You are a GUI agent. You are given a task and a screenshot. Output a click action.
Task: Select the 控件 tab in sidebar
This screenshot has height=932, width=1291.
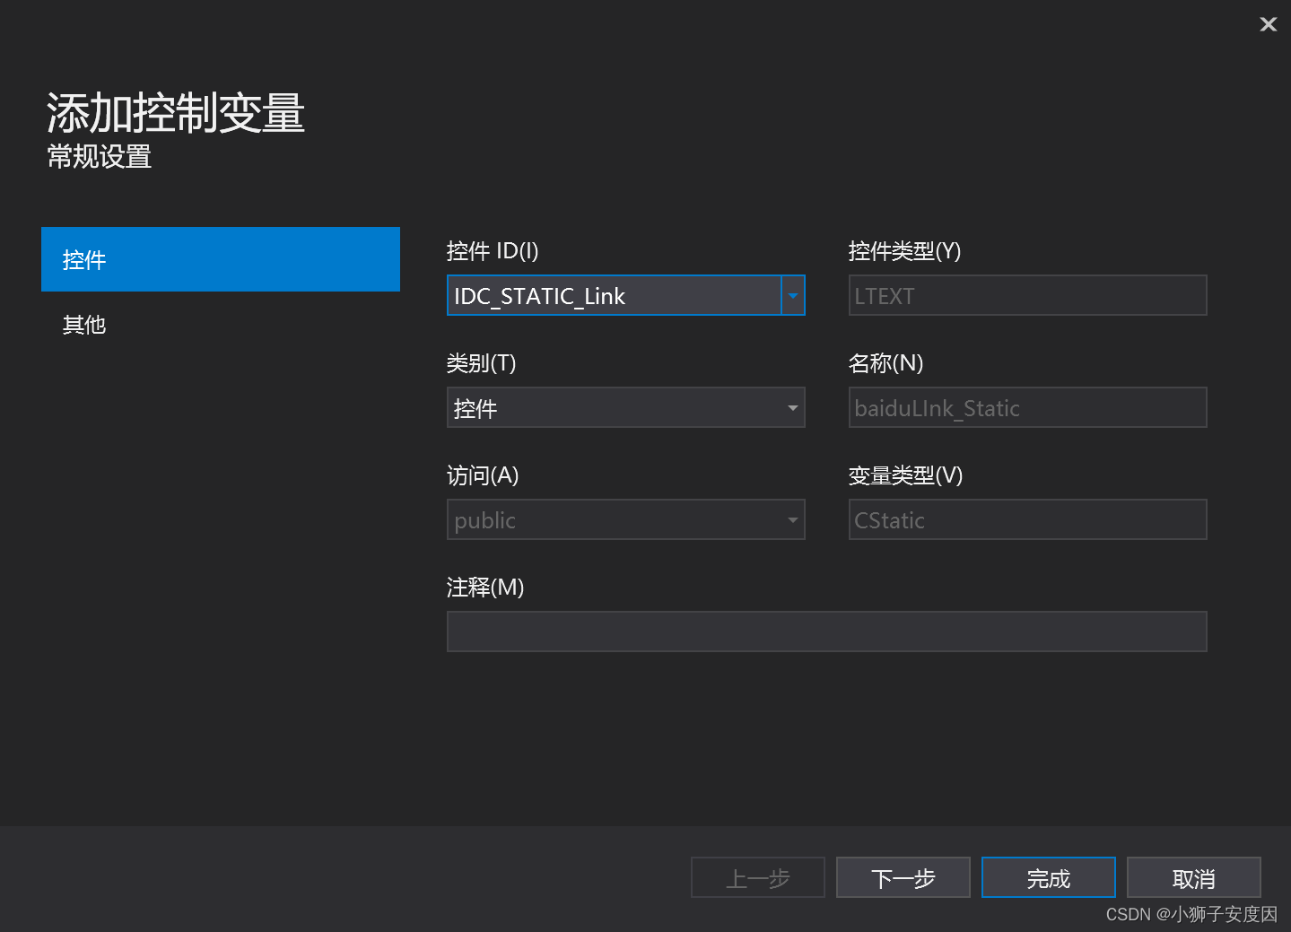83,259
